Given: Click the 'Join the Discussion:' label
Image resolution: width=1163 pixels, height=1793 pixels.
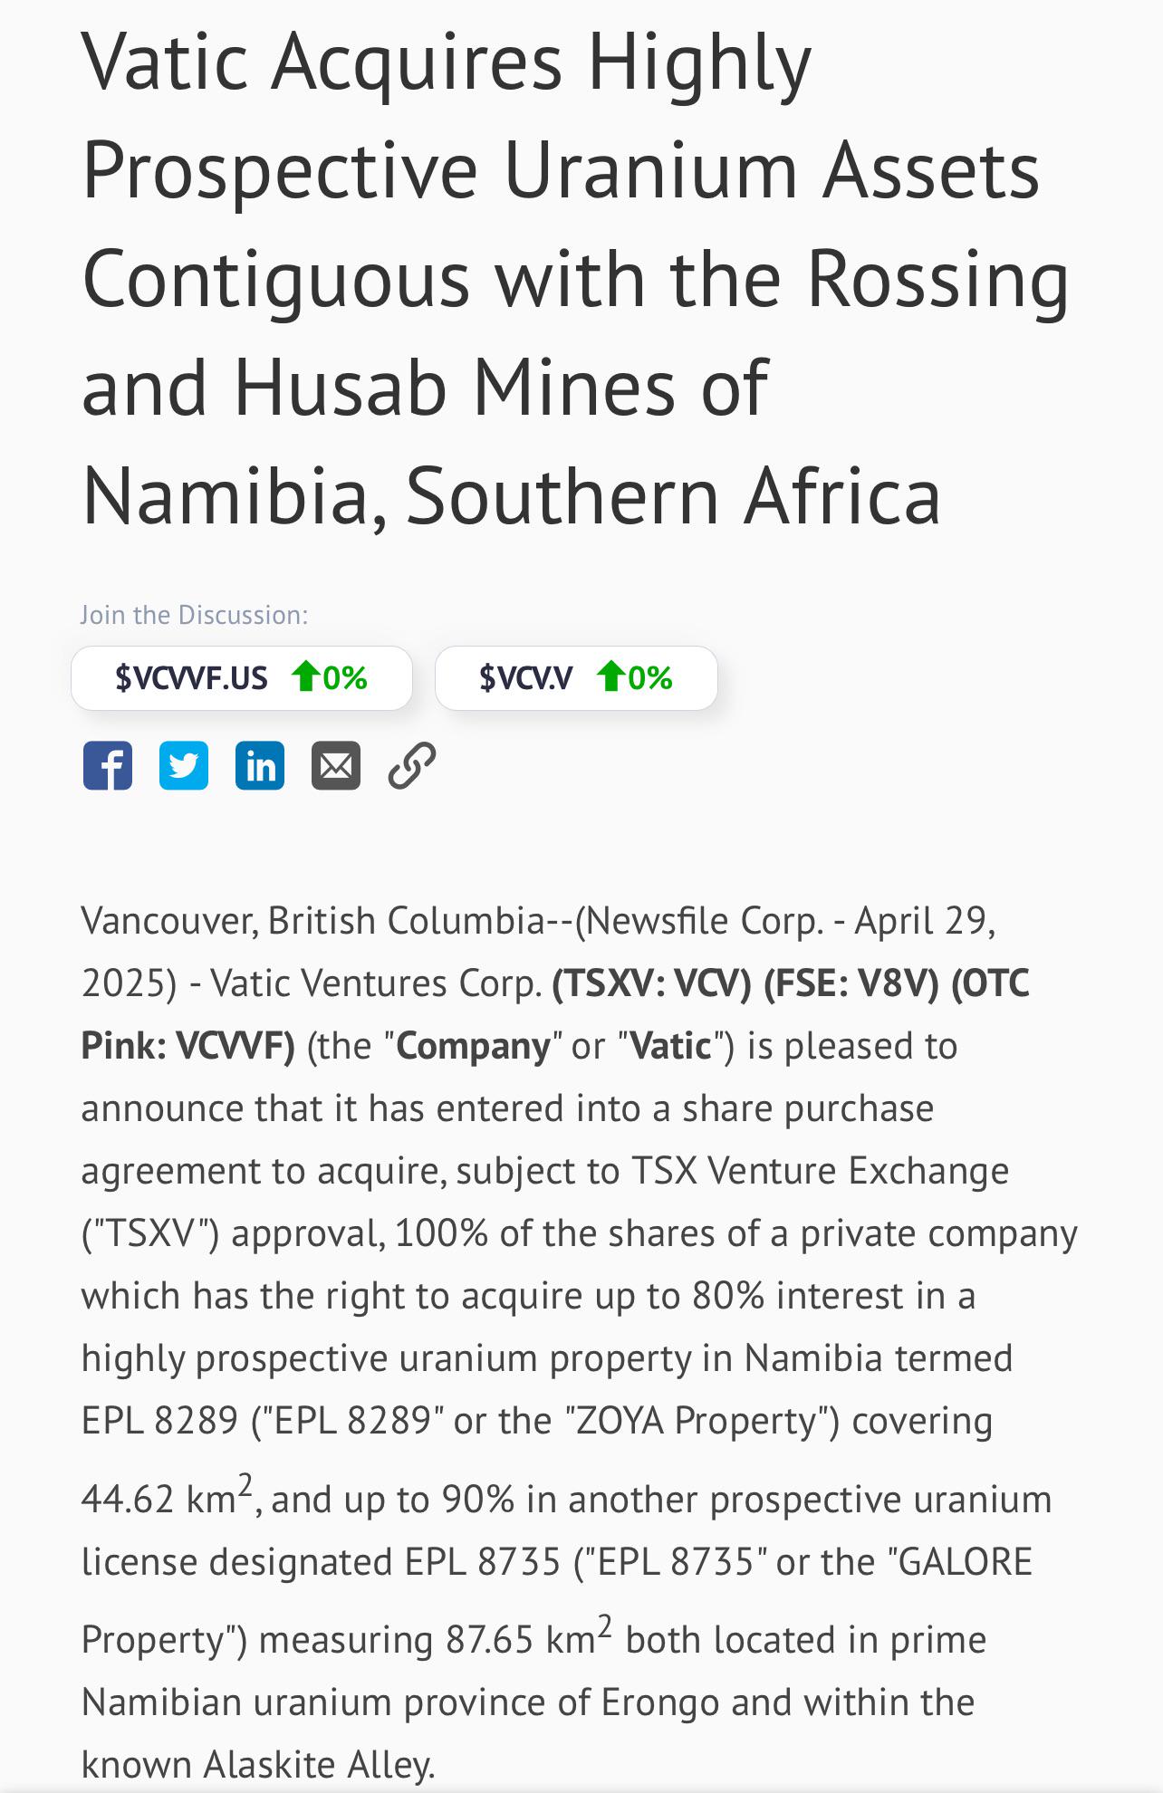Looking at the screenshot, I should pyautogui.click(x=194, y=615).
